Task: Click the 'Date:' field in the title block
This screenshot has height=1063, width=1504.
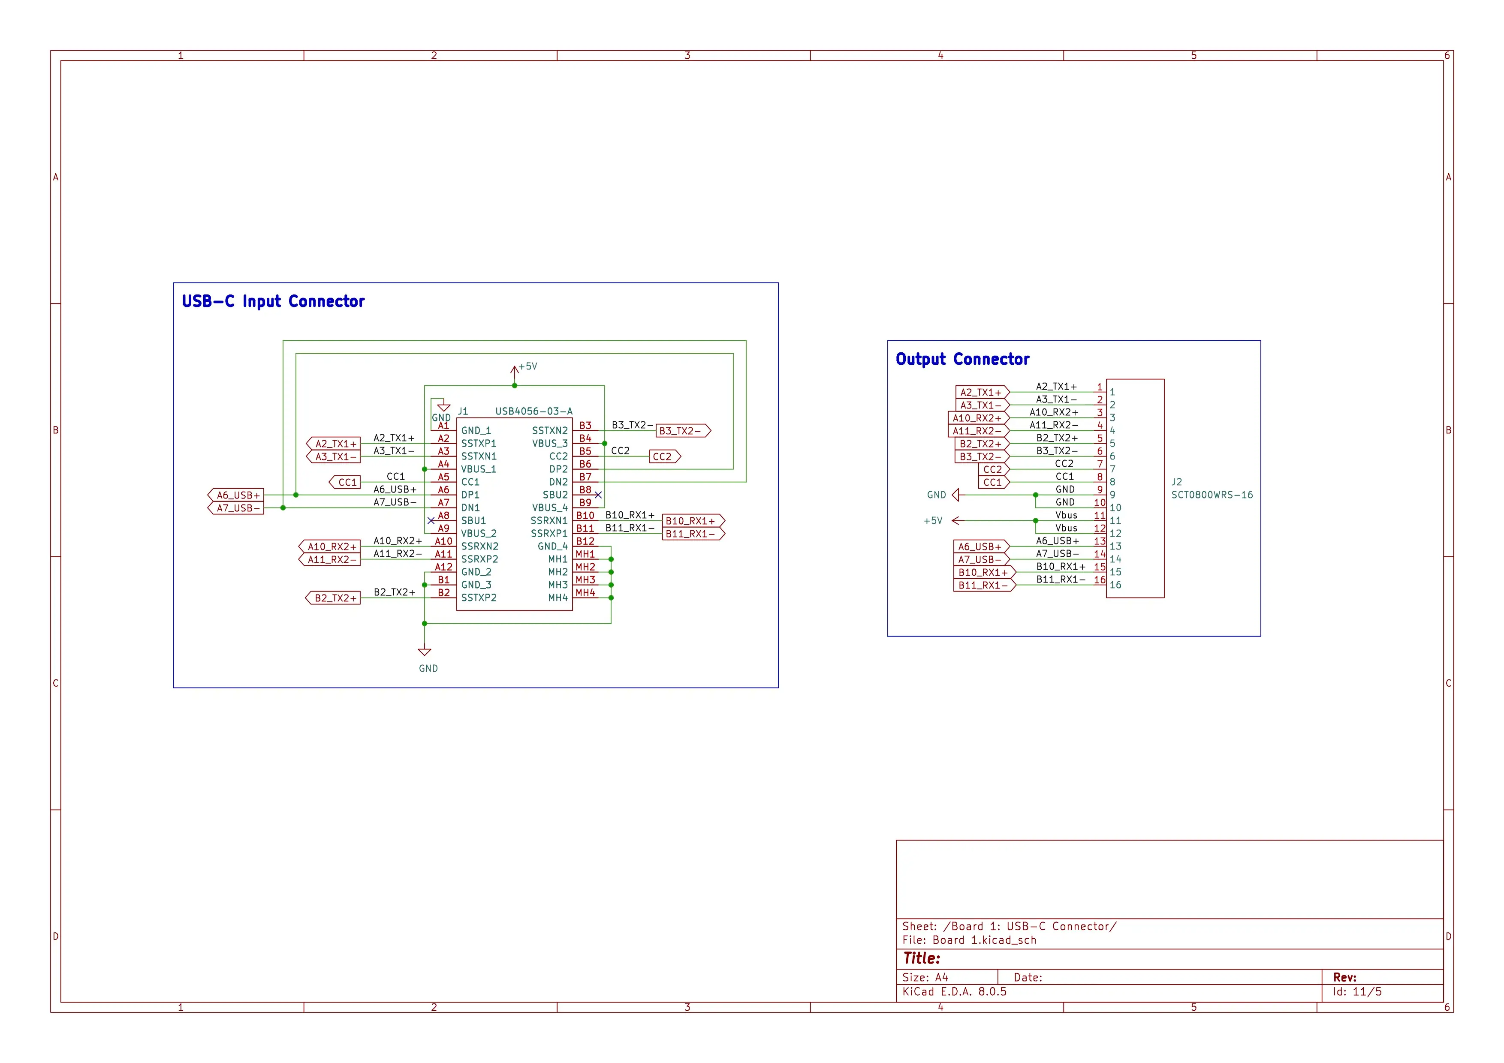Action: click(1028, 977)
